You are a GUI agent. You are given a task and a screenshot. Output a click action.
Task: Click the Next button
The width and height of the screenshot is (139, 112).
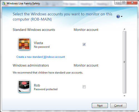click(x=100, y=105)
